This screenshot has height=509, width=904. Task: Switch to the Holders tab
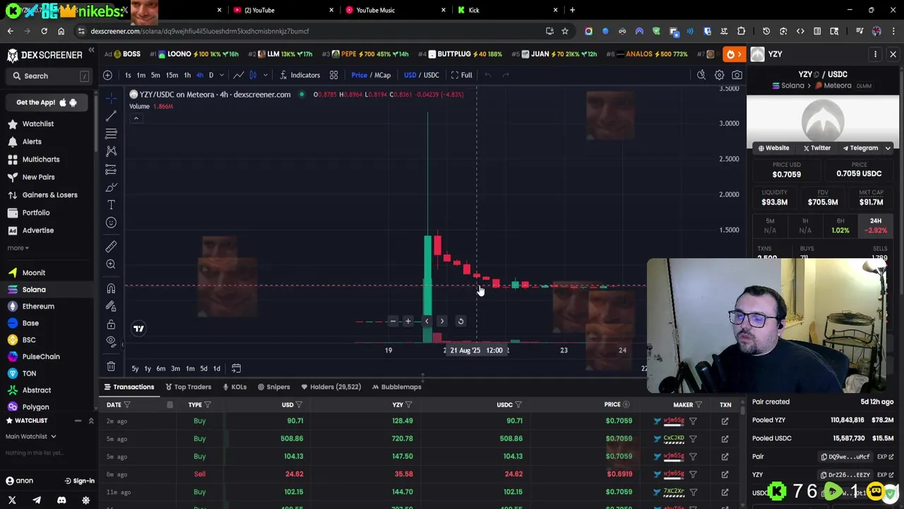[331, 387]
